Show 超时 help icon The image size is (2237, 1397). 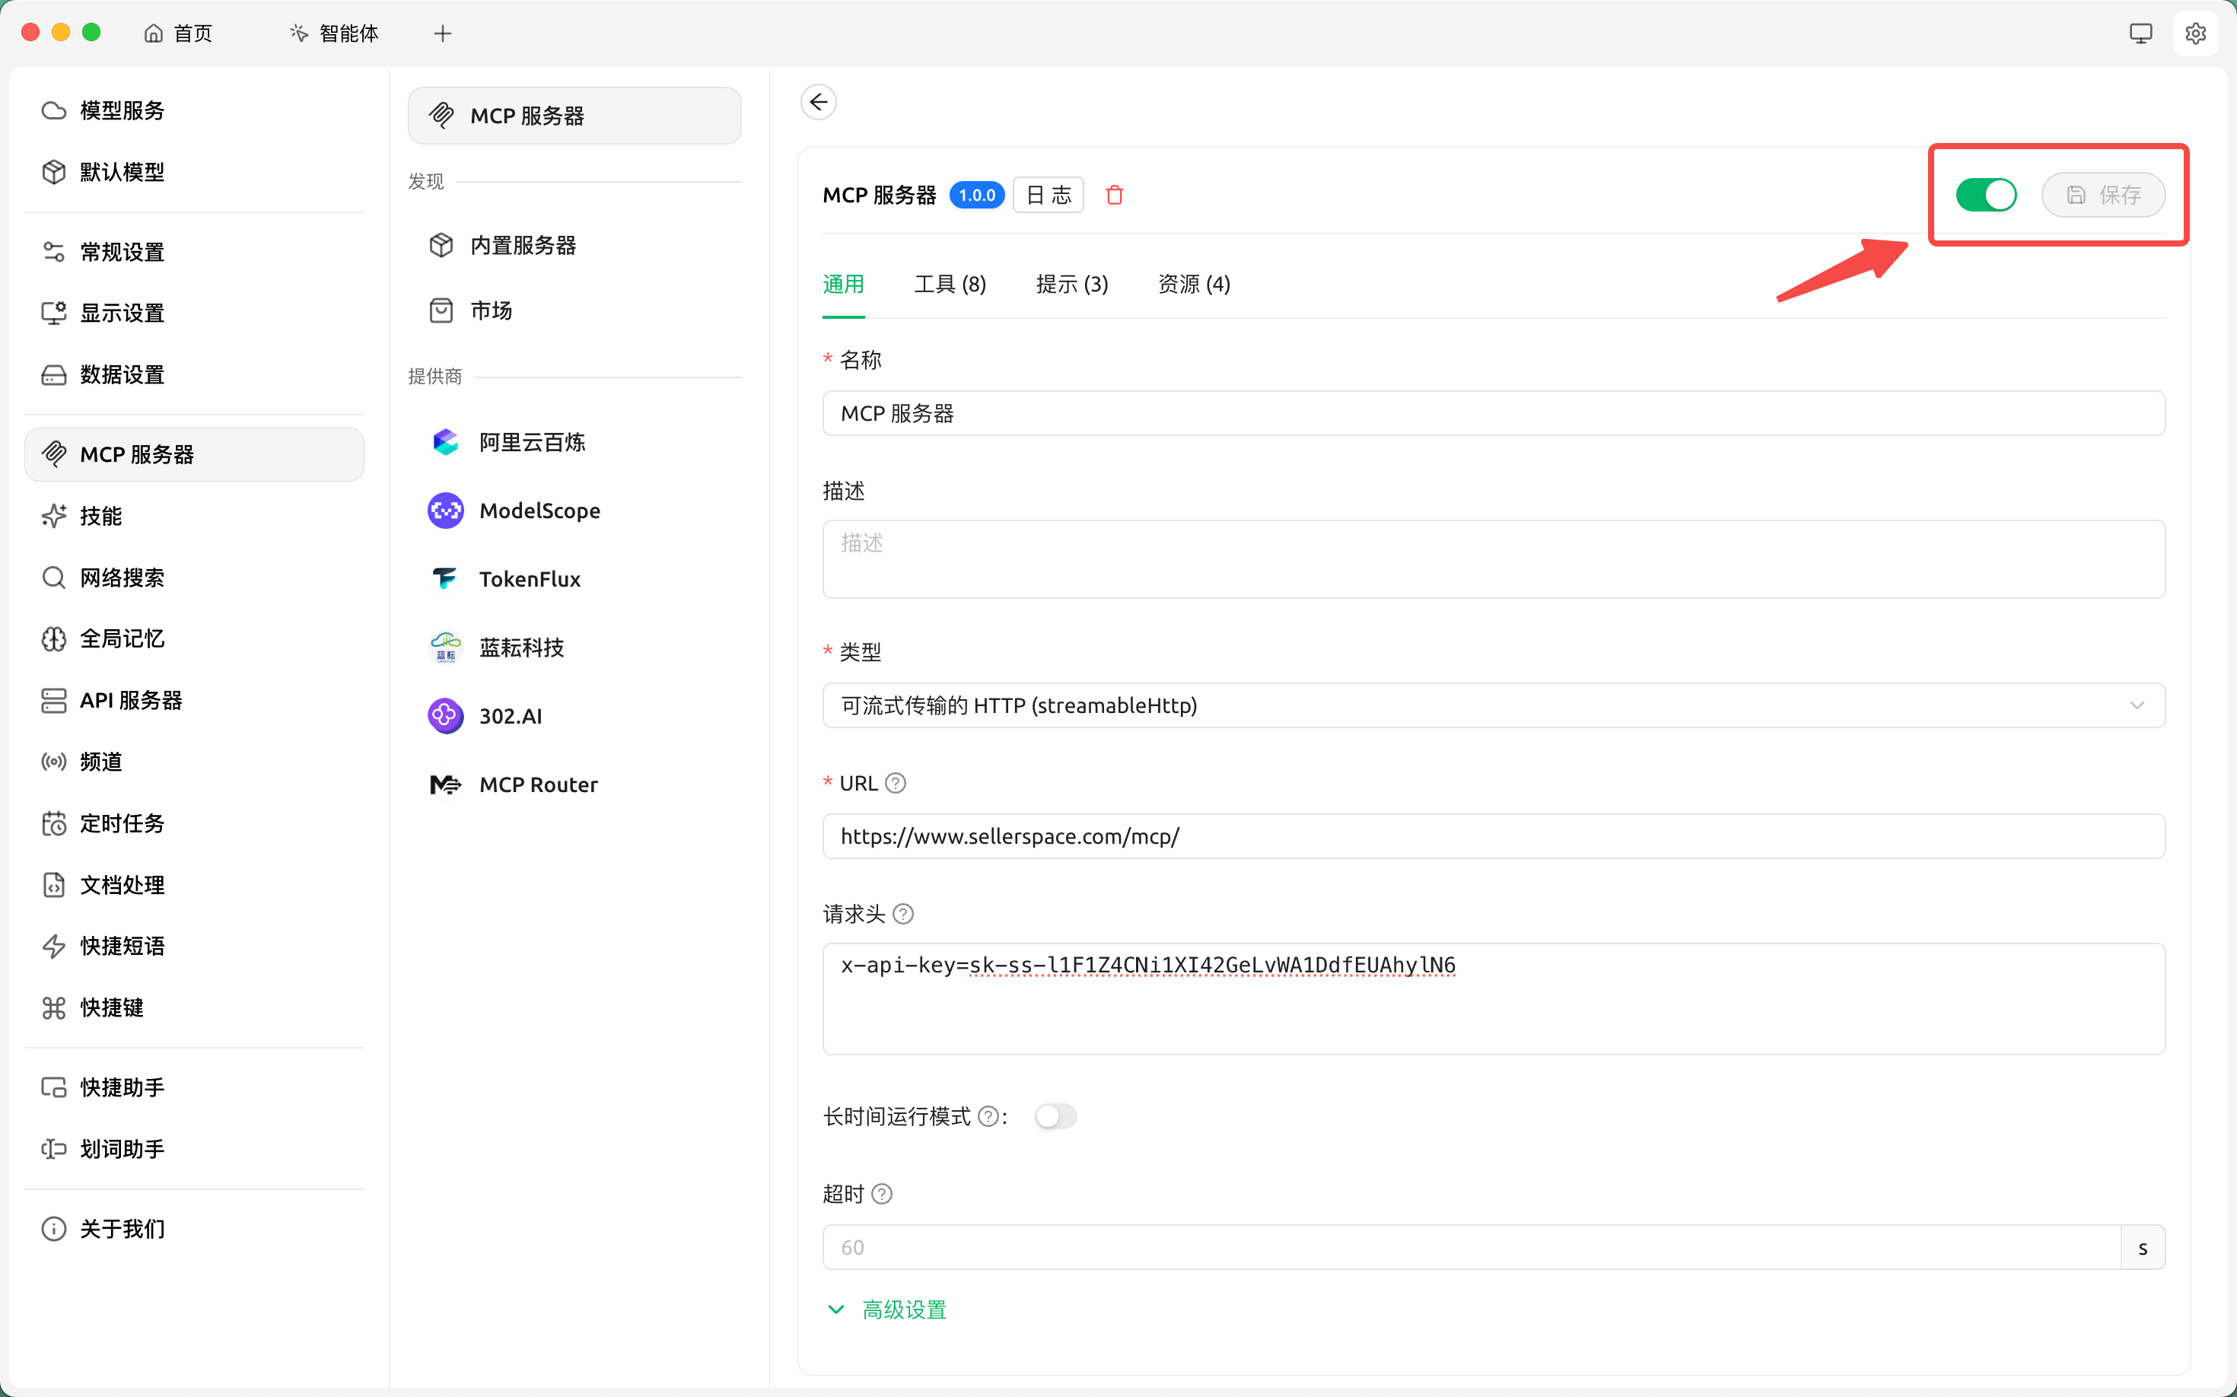click(x=883, y=1194)
